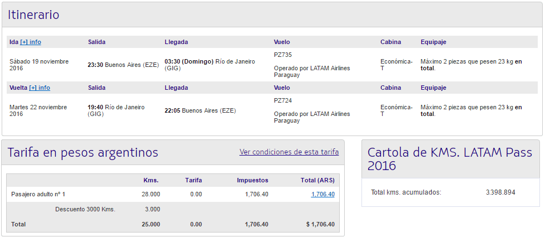The width and height of the screenshot is (545, 237).
Task: Open the Ida [+] info link
Action: pyautogui.click(x=31, y=42)
